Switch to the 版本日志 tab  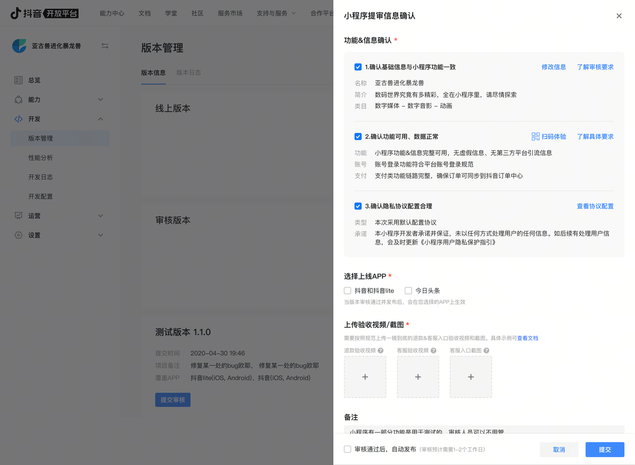click(189, 72)
